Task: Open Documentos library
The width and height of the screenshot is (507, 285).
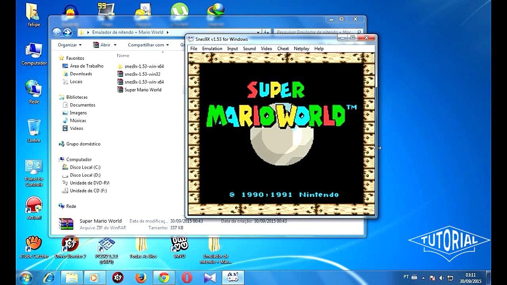Action: (x=79, y=105)
